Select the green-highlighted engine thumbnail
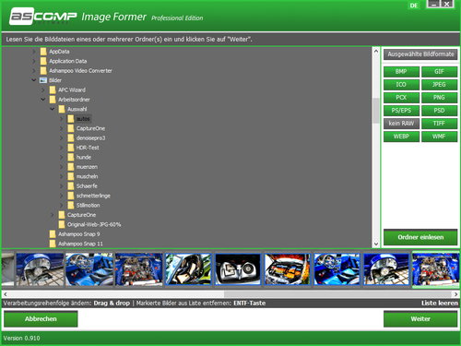The width and height of the screenshot is (461, 346). pyautogui.click(x=436, y=269)
